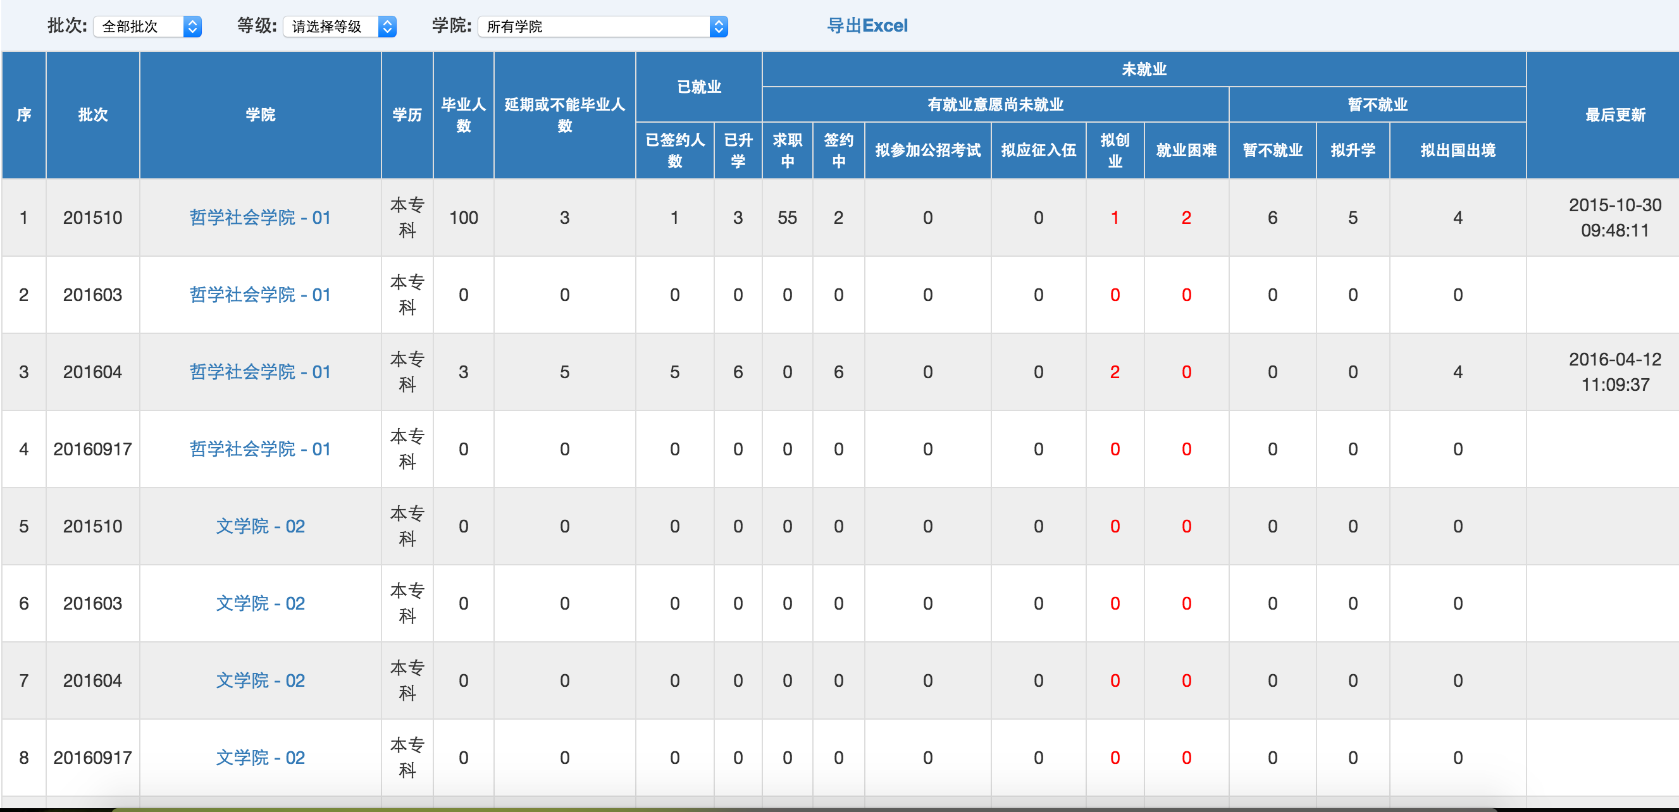Click 暂不就业 value 6 in row 1
Viewport: 1679px width, 812px height.
(1272, 218)
